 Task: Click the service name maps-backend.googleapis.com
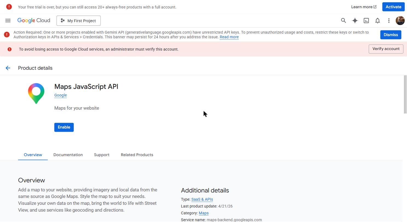pos(234,220)
